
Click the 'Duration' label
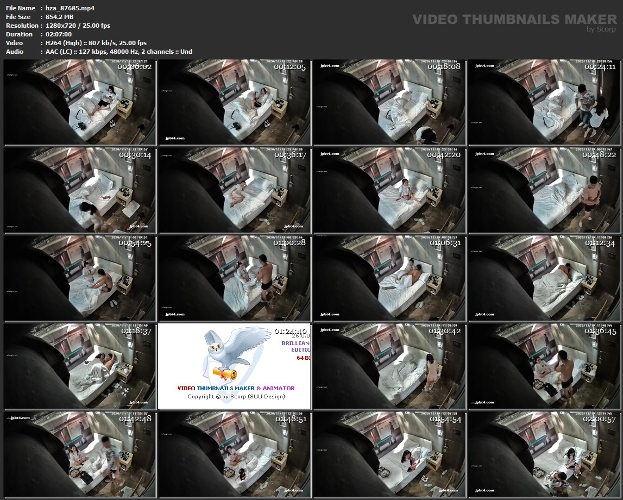coord(19,34)
